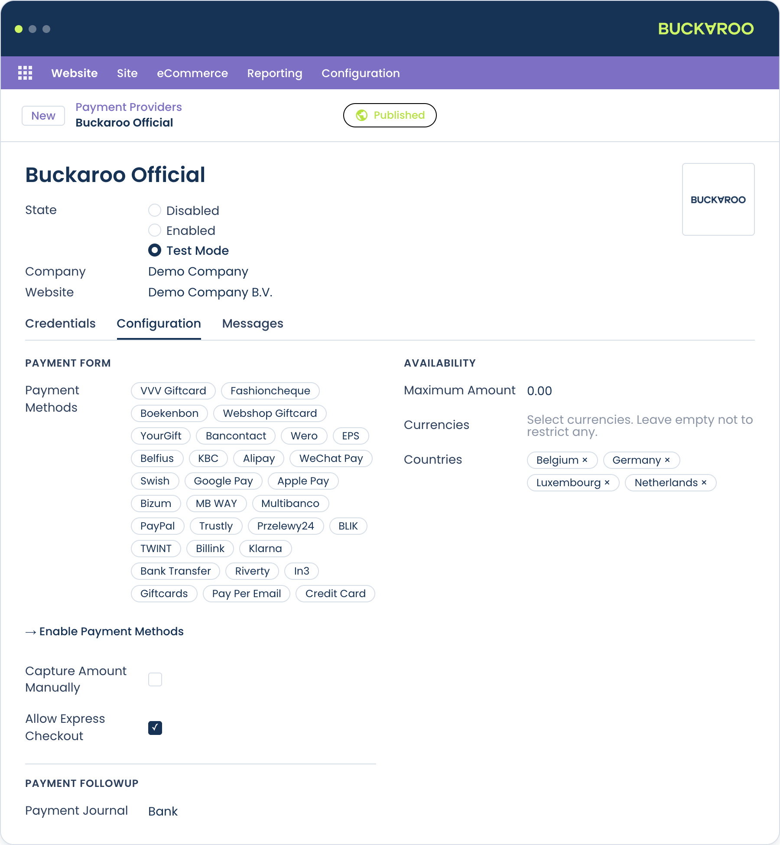Click the TWINT payment method tag
Image resolution: width=780 pixels, height=845 pixels.
156,549
